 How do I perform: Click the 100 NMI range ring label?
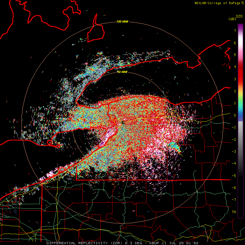click(x=122, y=22)
